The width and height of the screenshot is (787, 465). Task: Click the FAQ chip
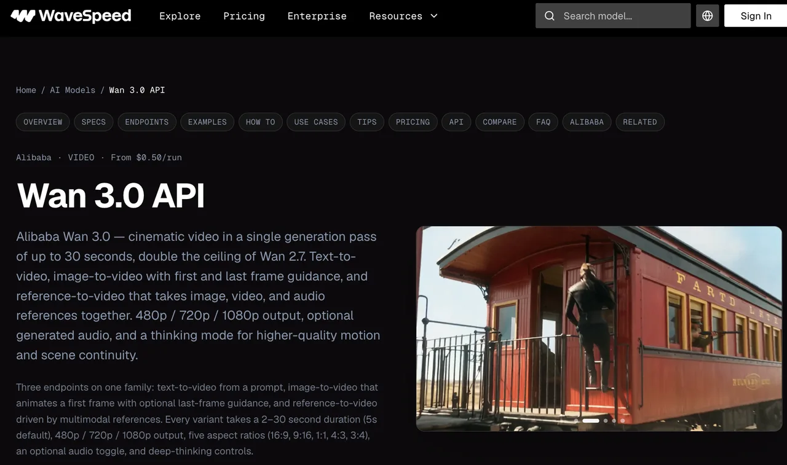click(x=544, y=122)
